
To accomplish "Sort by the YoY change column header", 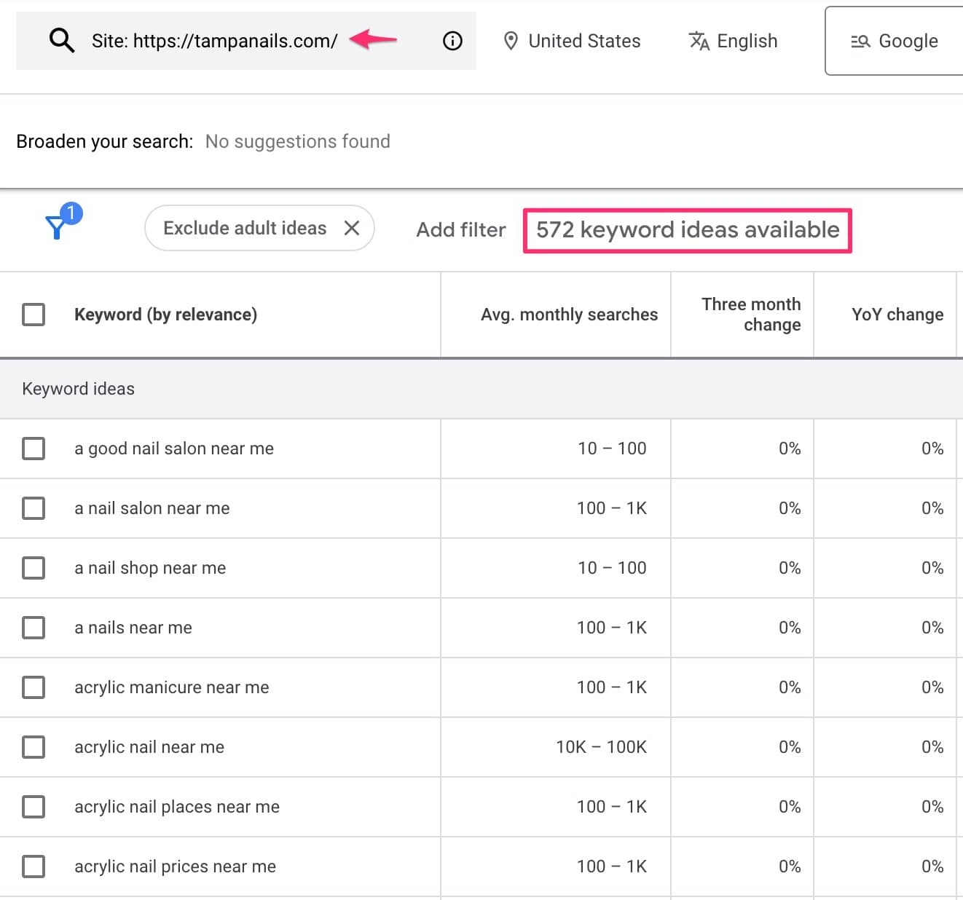I will coord(897,314).
